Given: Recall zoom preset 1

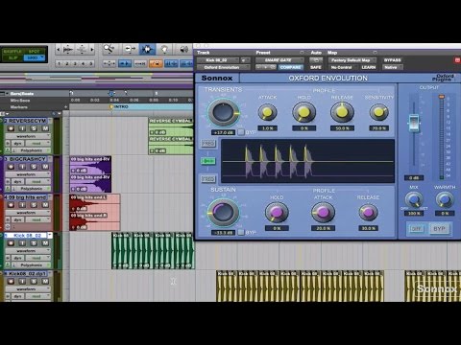Looking at the screenshot, I should pyautogui.click(x=60, y=63).
